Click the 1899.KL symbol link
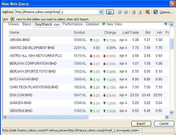 [80, 79]
